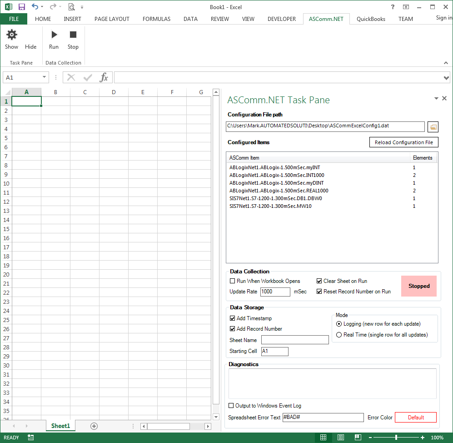453x443 pixels.
Task: Browse for configuration file folder icon
Action: pyautogui.click(x=433, y=126)
